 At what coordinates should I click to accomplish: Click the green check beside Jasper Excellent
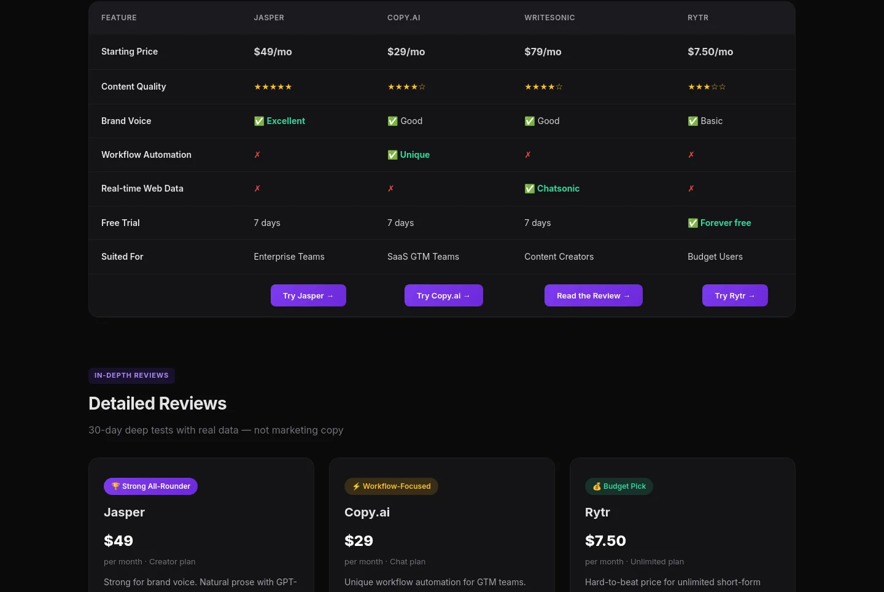pos(259,121)
